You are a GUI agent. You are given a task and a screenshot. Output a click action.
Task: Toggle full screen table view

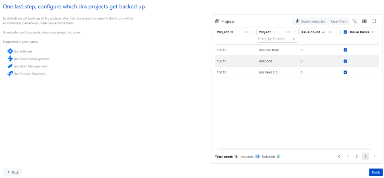374,21
